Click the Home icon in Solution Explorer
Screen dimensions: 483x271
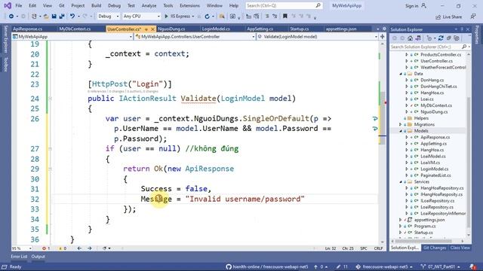410,38
